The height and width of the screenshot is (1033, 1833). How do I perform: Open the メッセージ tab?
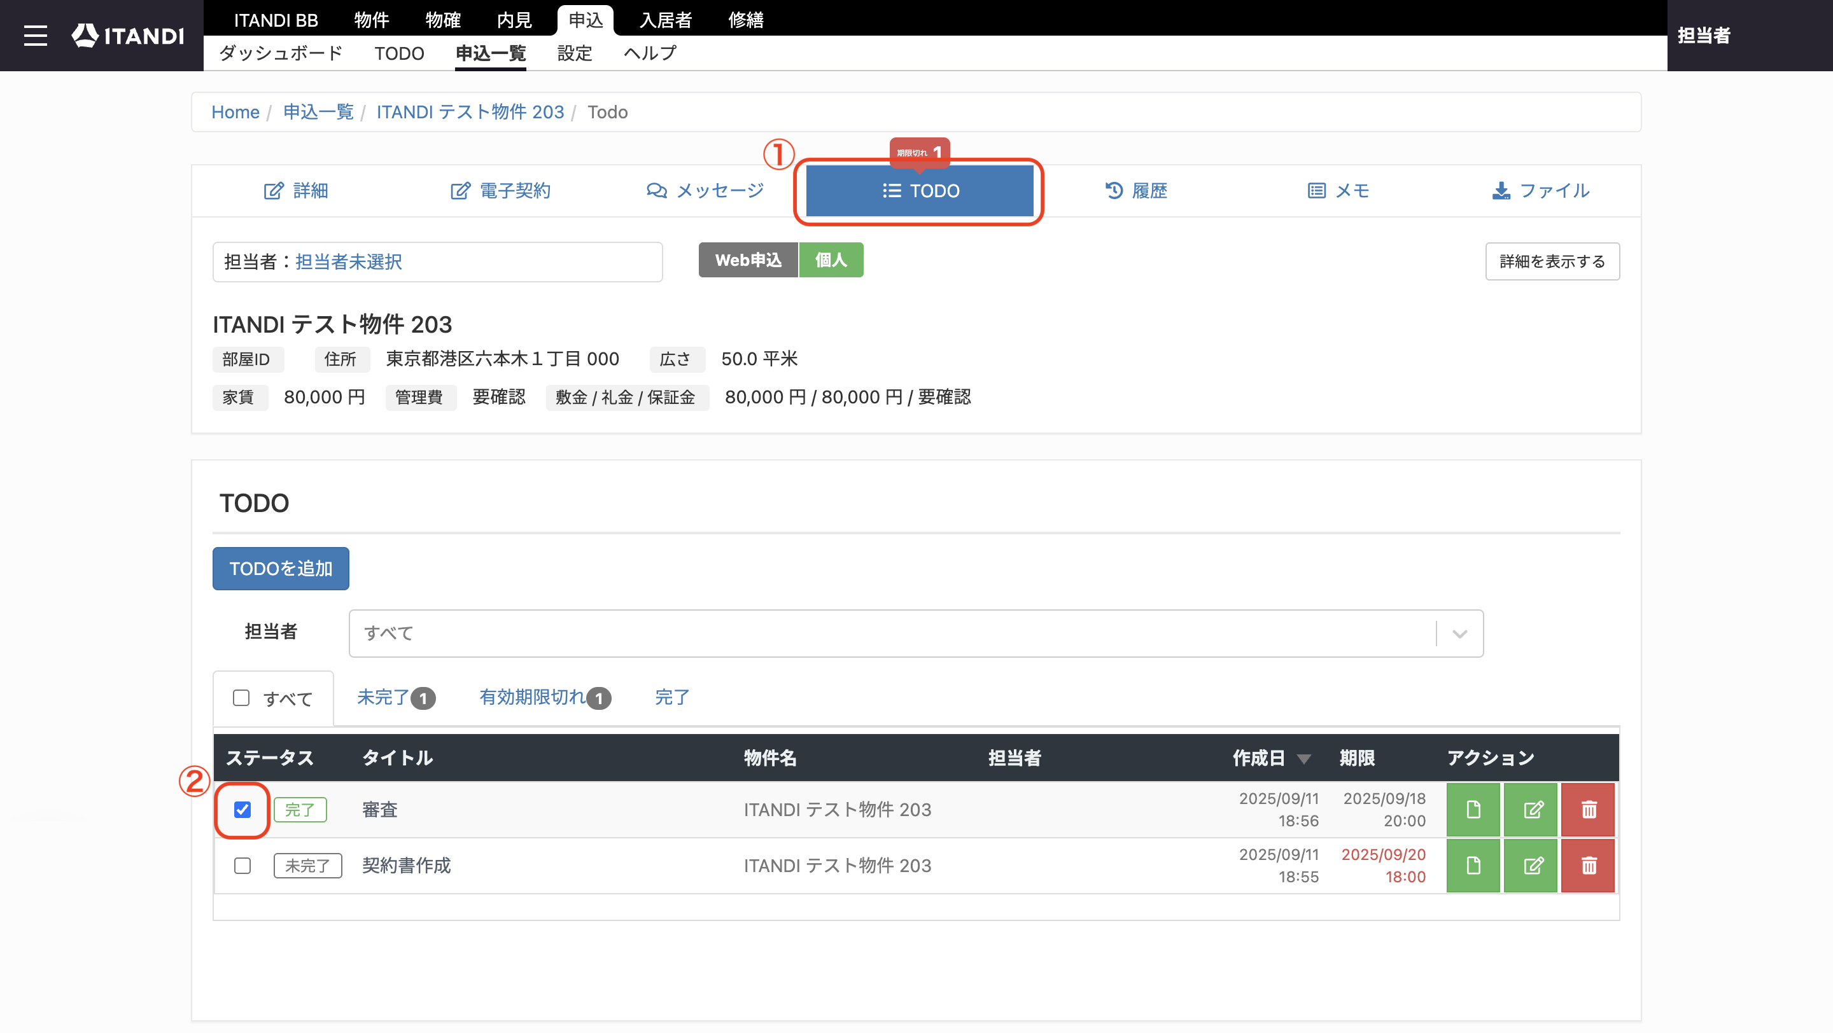(x=705, y=191)
